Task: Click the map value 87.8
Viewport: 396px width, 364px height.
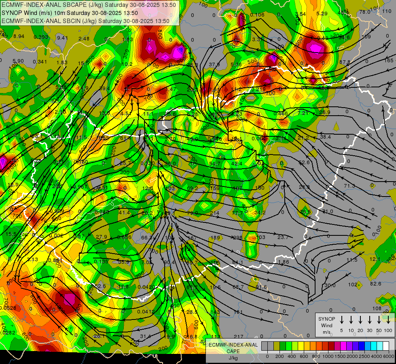Action: 345,62
